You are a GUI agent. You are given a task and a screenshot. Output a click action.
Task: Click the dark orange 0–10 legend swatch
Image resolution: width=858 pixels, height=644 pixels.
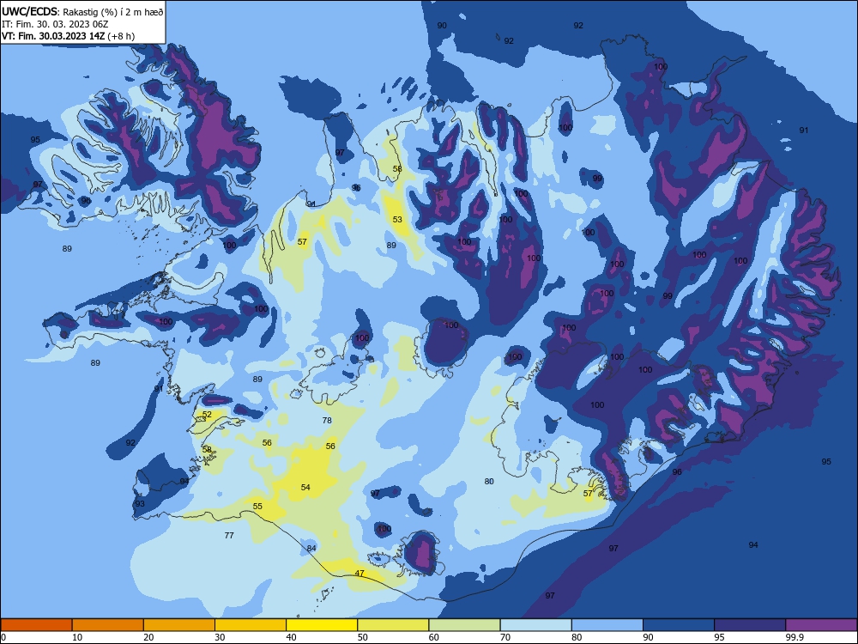point(36,625)
